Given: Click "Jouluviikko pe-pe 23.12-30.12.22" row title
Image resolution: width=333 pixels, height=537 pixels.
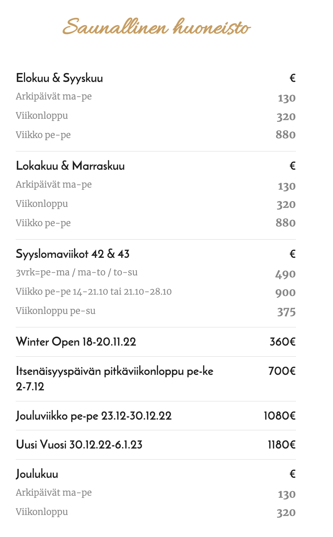Looking at the screenshot, I should click(94, 416).
